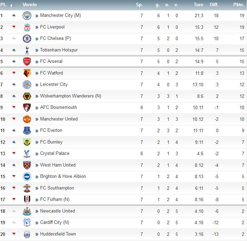Screen dimensions: 247x241
Task: Open the Leicester City team link
Action: (x=54, y=84)
